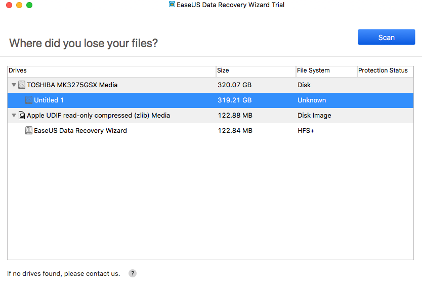Click the blue Scan button
The height and width of the screenshot is (287, 422).
[x=386, y=37]
